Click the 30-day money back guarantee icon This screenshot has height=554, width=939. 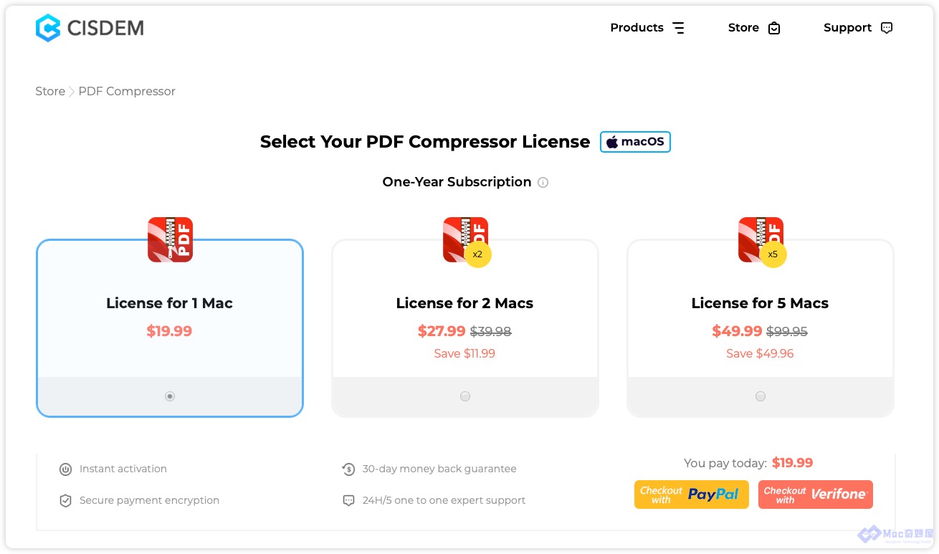(348, 469)
